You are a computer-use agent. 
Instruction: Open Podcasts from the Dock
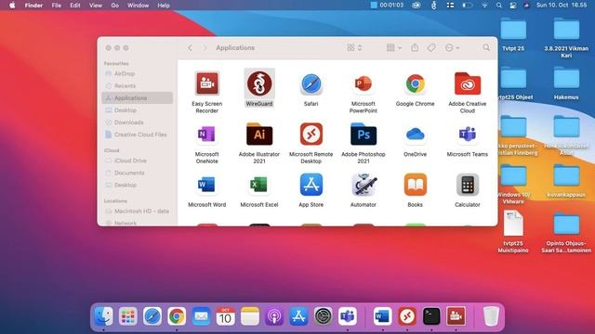(274, 316)
